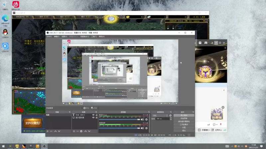The image size is (266, 149).
Task: Add a new scene with the plus icon in OBS Scenes panel
Action: pyautogui.click(x=48, y=131)
